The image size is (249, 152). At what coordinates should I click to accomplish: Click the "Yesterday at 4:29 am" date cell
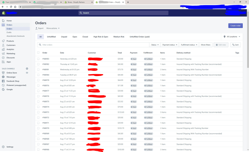click(68, 59)
